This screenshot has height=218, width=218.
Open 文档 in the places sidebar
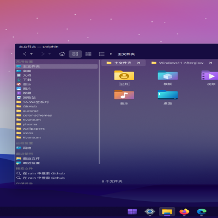(x=57, y=75)
